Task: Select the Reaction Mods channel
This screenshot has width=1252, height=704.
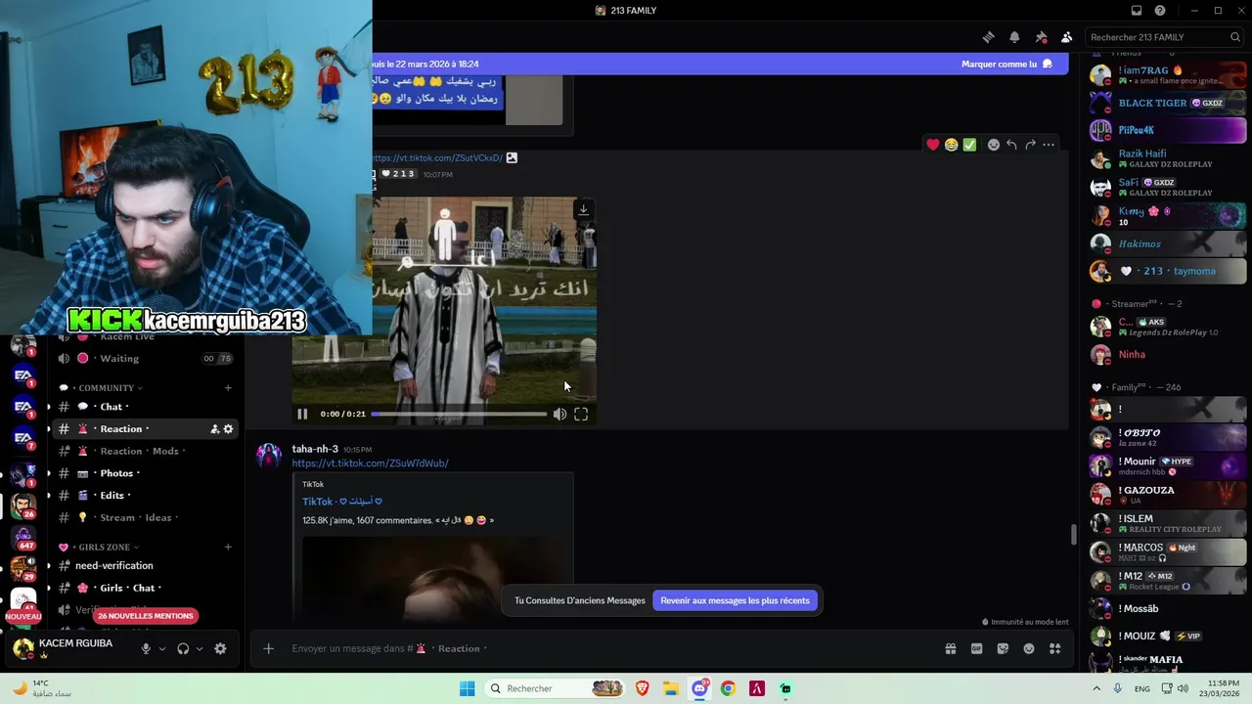Action: point(144,451)
